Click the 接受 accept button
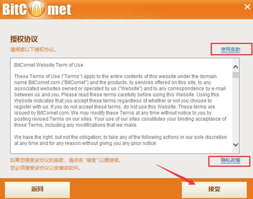Image resolution: width=253 pixels, height=199 pixels. [214, 190]
